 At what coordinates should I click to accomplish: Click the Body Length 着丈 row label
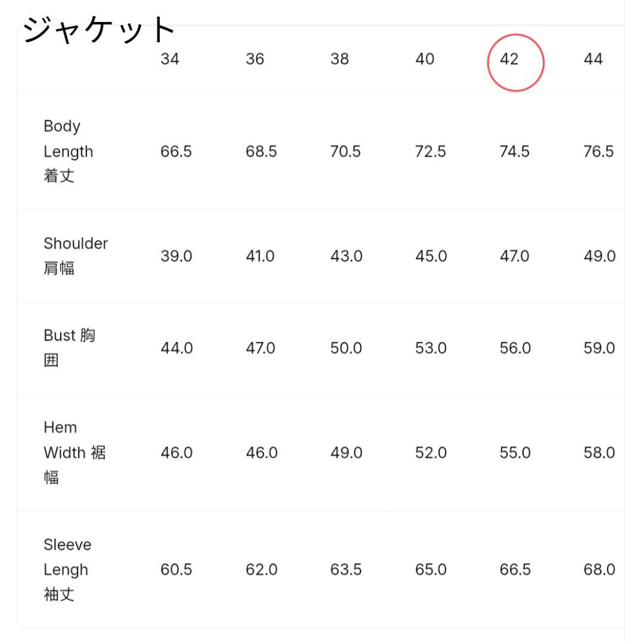(x=68, y=151)
